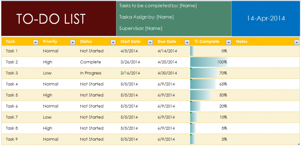Open the Notes column filter dropdown
The image size is (301, 146).
(297, 42)
